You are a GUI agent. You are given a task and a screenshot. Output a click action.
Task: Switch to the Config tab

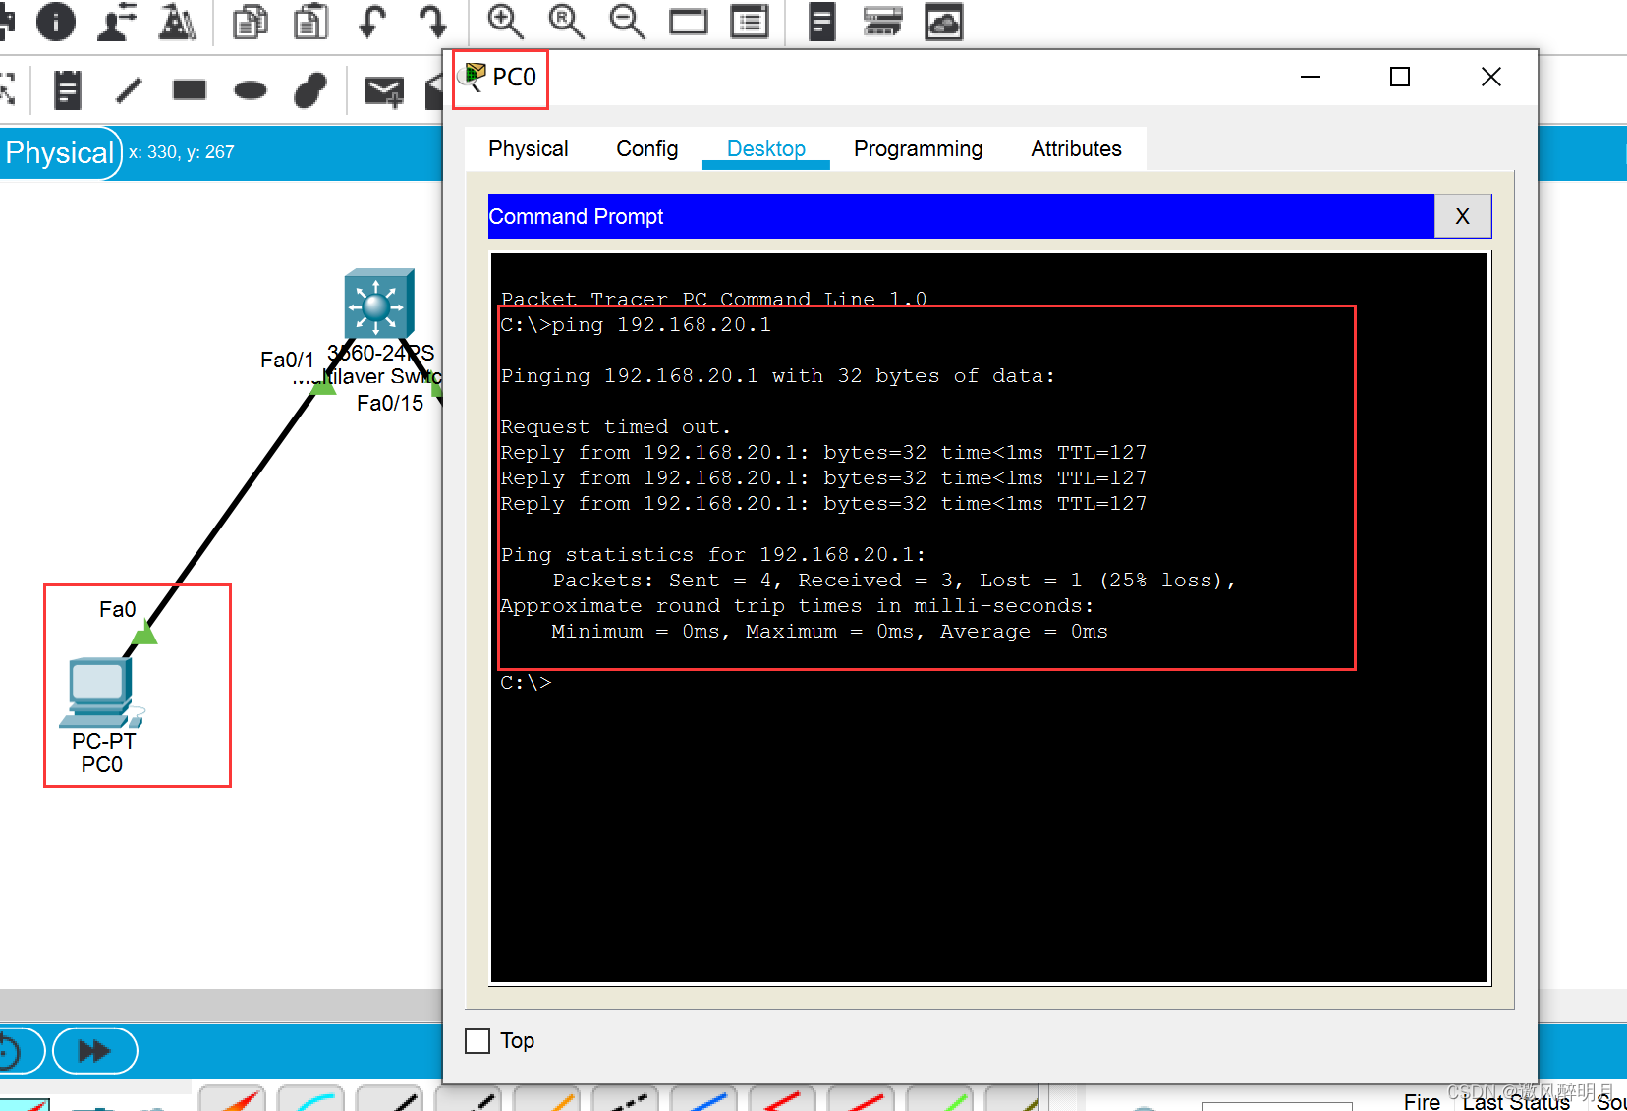point(646,148)
